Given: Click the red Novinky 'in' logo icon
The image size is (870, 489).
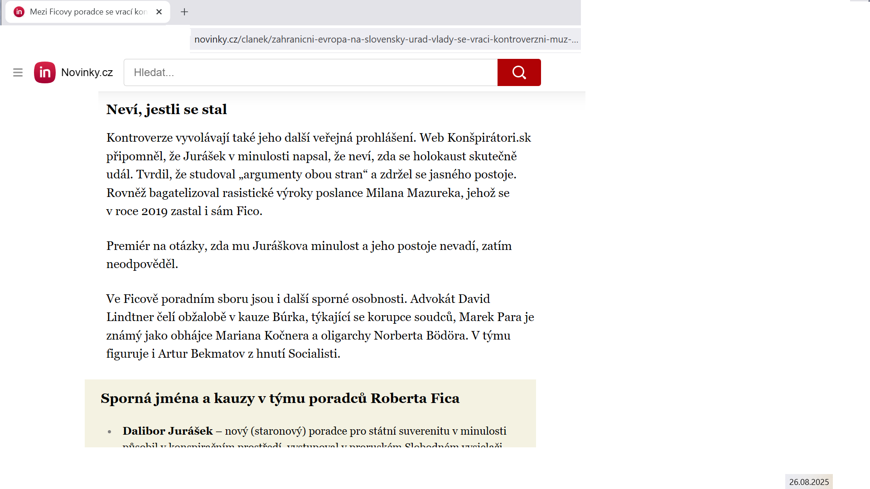Looking at the screenshot, I should click(45, 72).
